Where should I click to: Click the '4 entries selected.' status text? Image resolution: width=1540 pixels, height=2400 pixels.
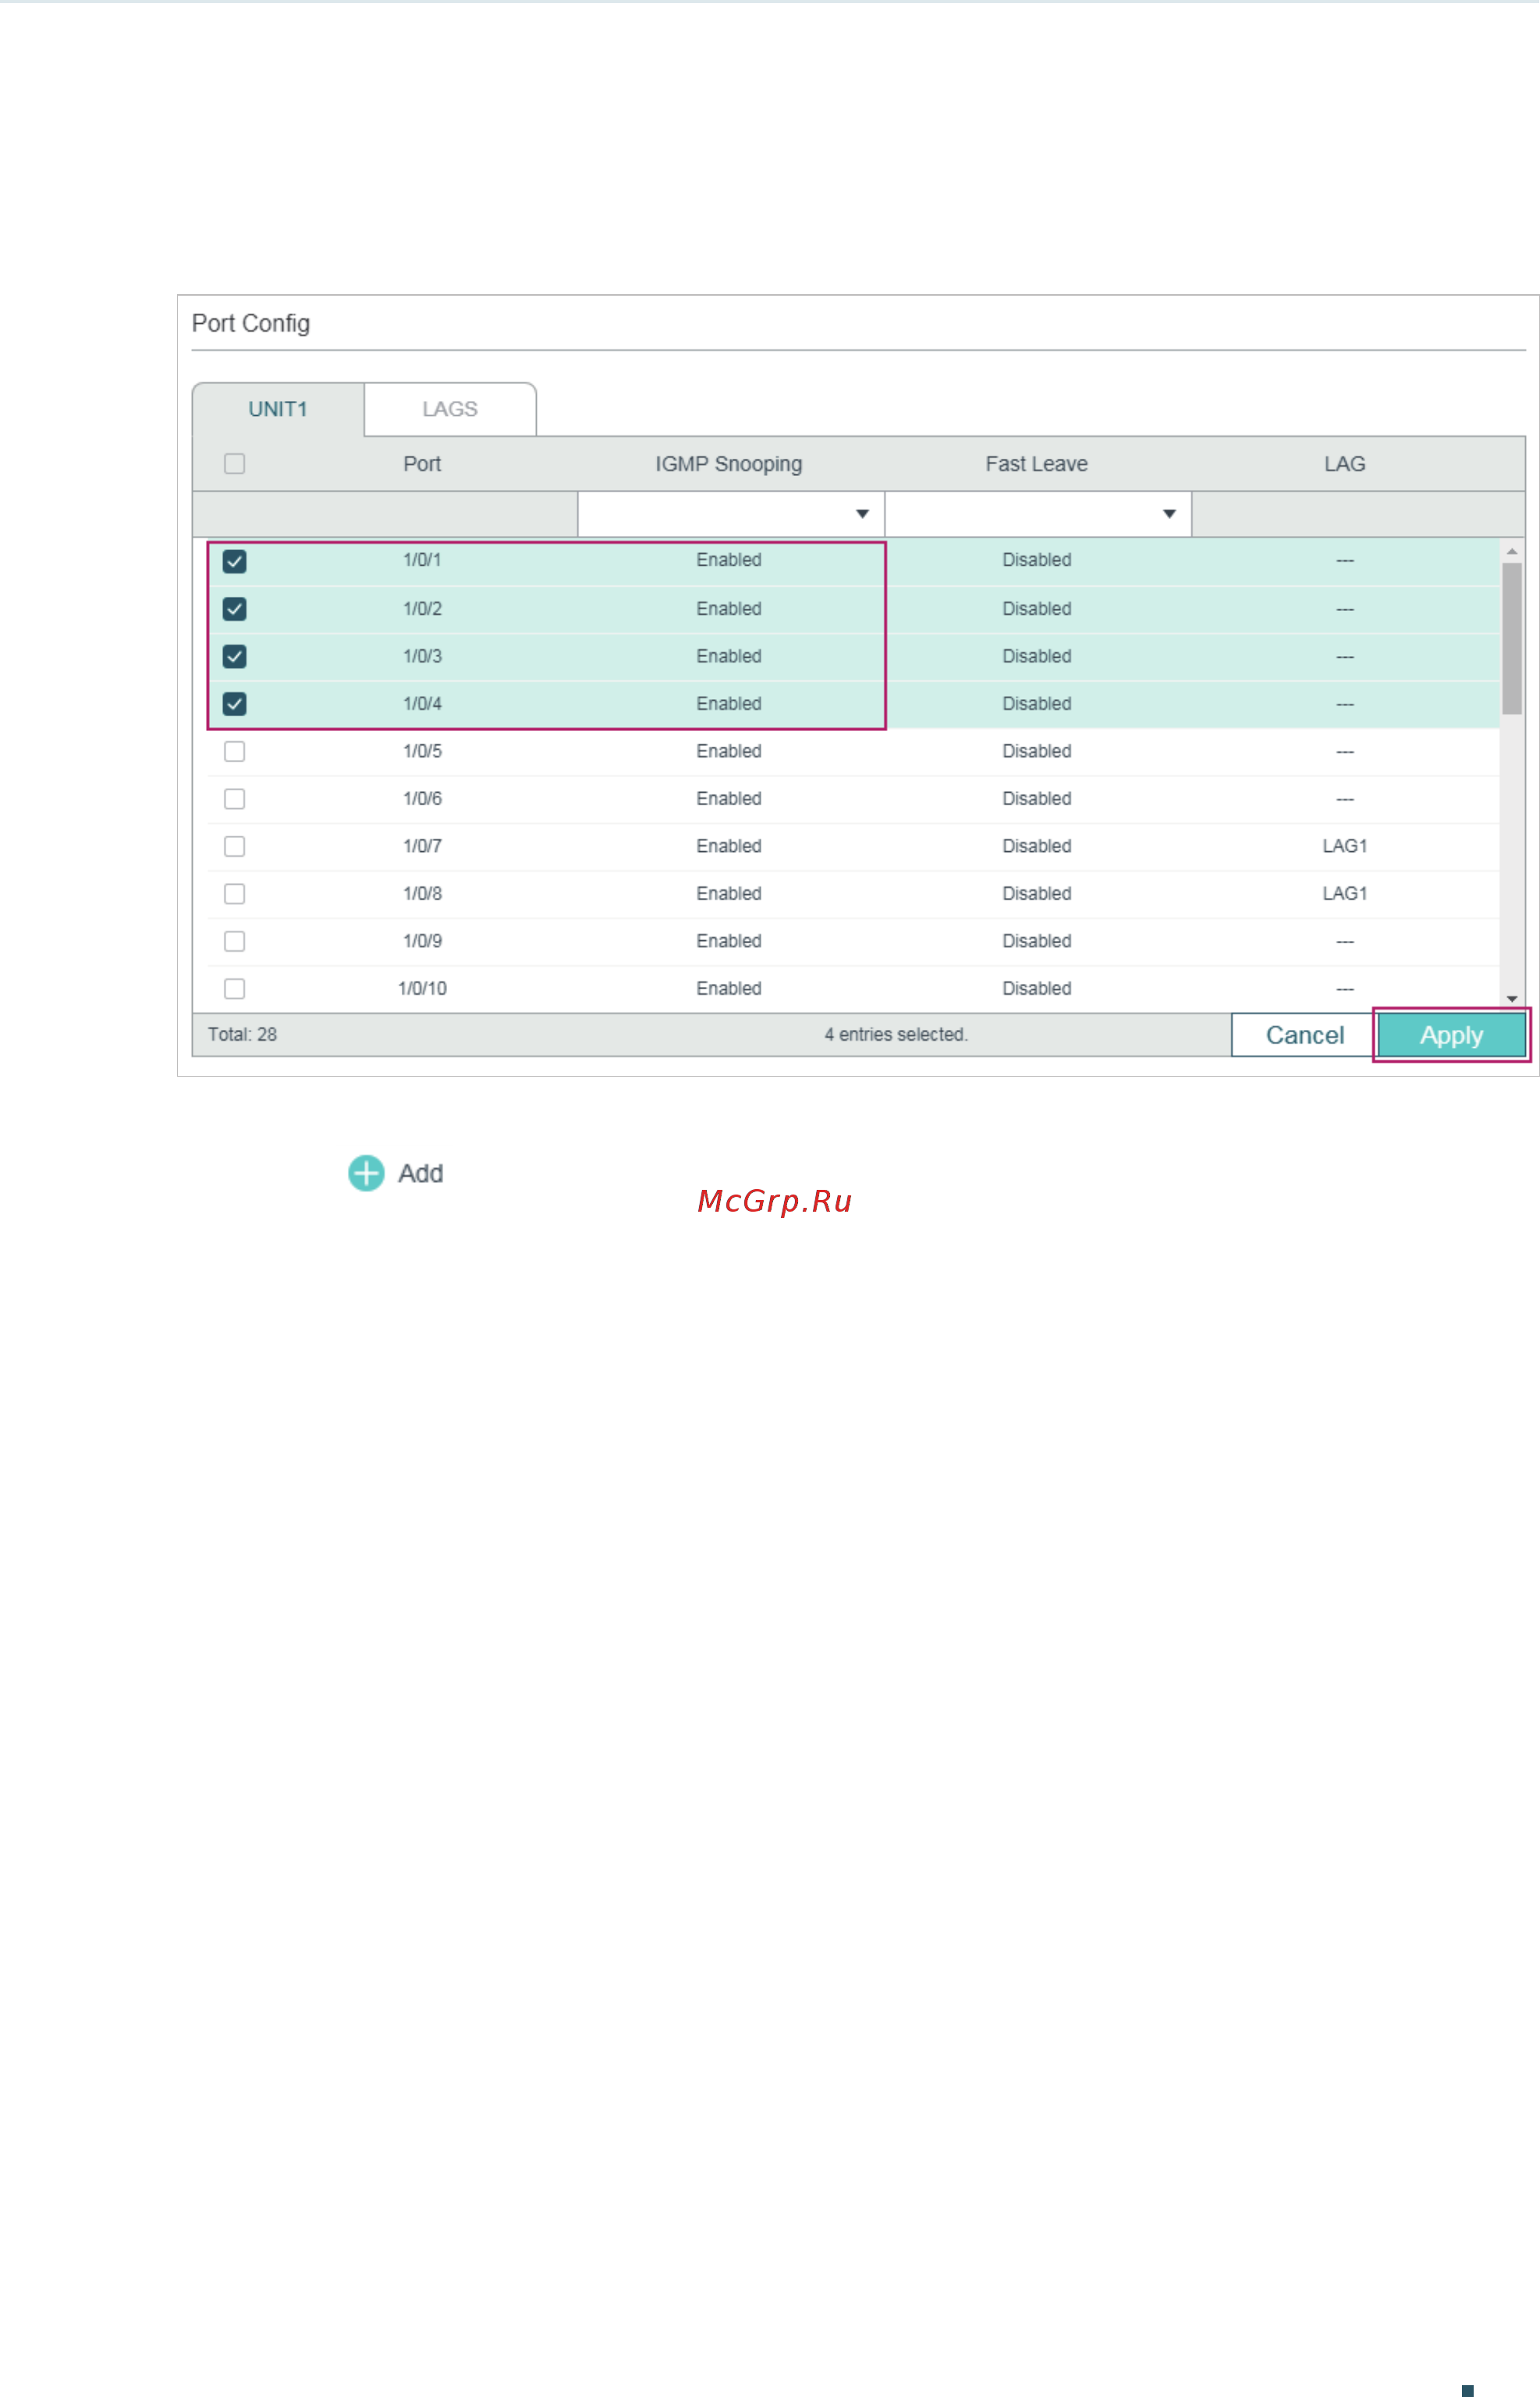(896, 1035)
